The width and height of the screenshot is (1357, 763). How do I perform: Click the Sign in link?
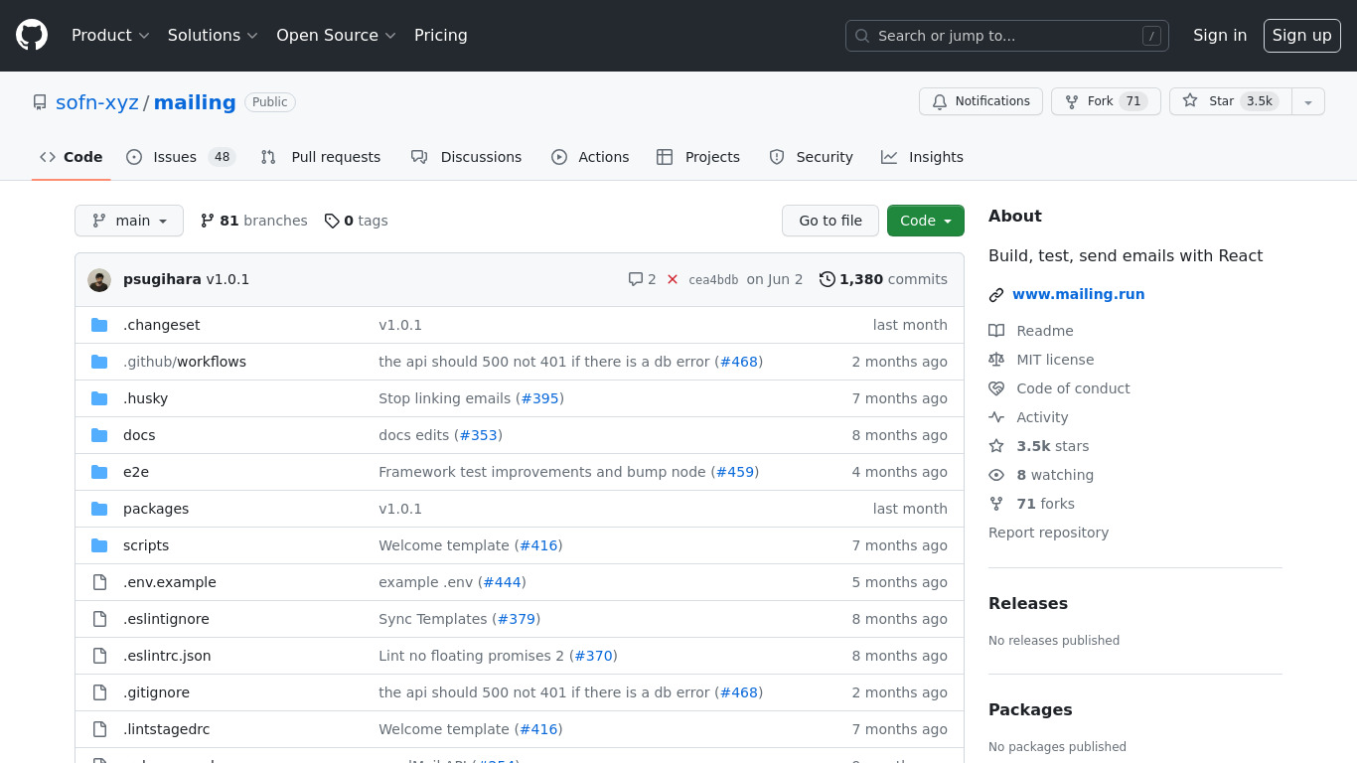coord(1220,36)
